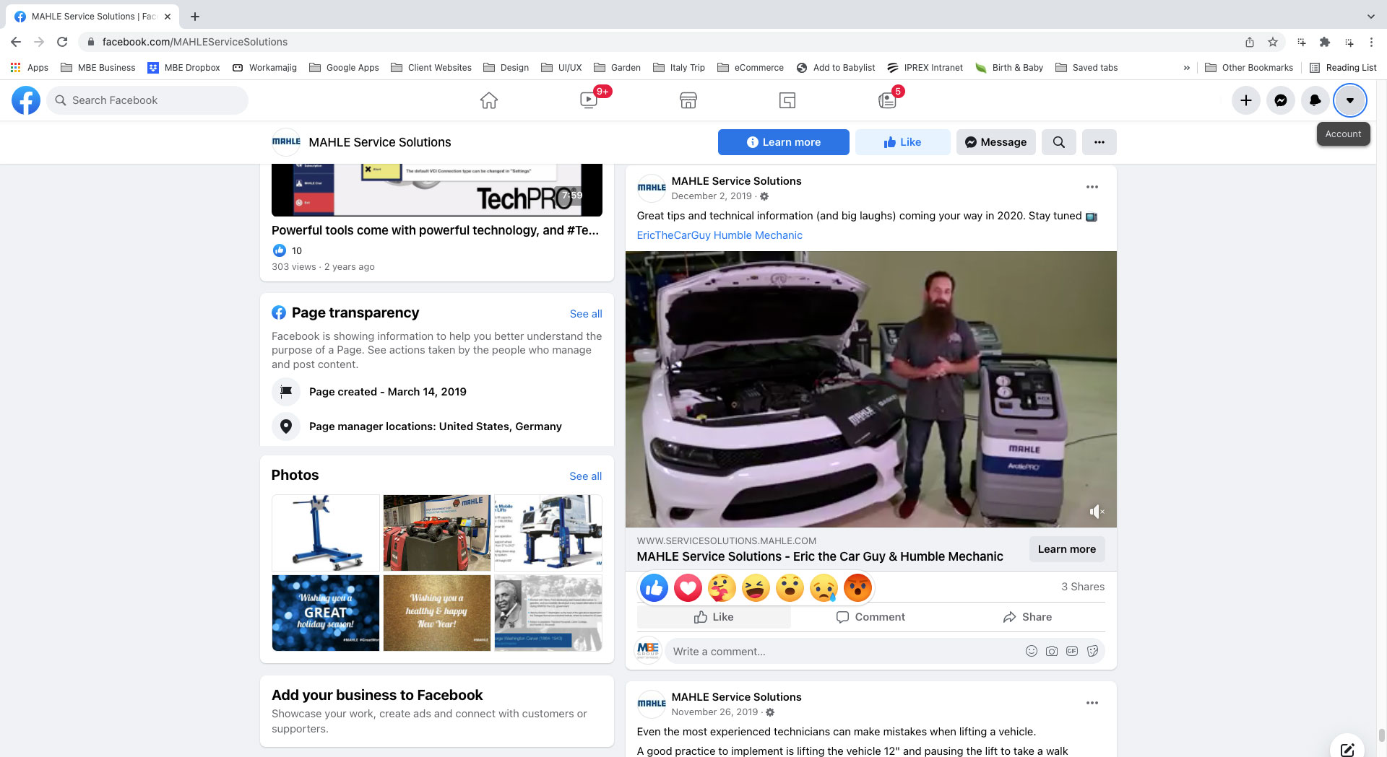
Task: Open options menu for November 26 post
Action: [x=1092, y=703]
